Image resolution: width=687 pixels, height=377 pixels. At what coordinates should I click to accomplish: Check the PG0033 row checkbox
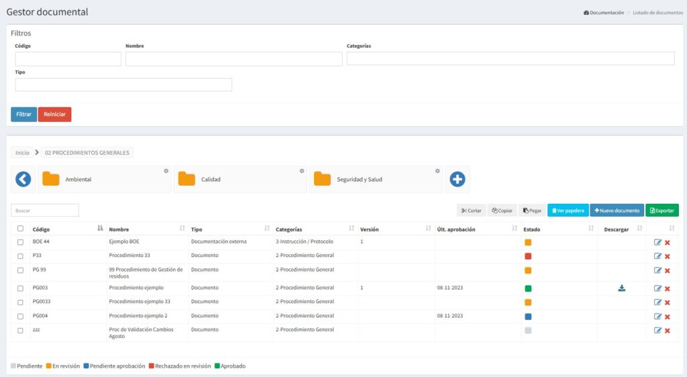pyautogui.click(x=20, y=302)
